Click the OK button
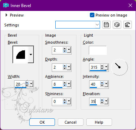136x130 pixels. coord(42,122)
